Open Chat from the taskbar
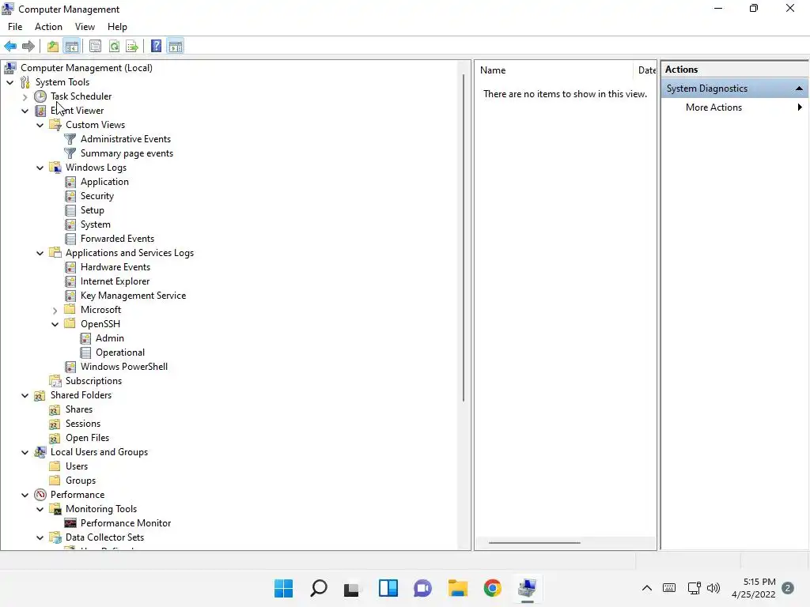810x607 pixels. tap(422, 588)
